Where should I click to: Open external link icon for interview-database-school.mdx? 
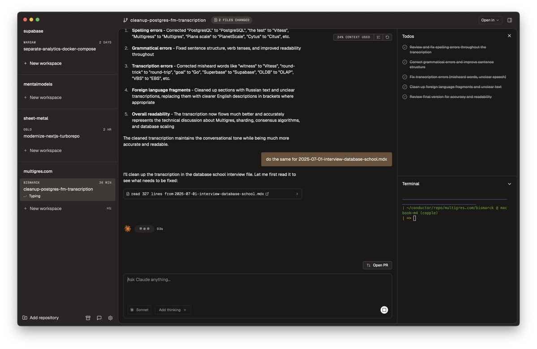(267, 194)
